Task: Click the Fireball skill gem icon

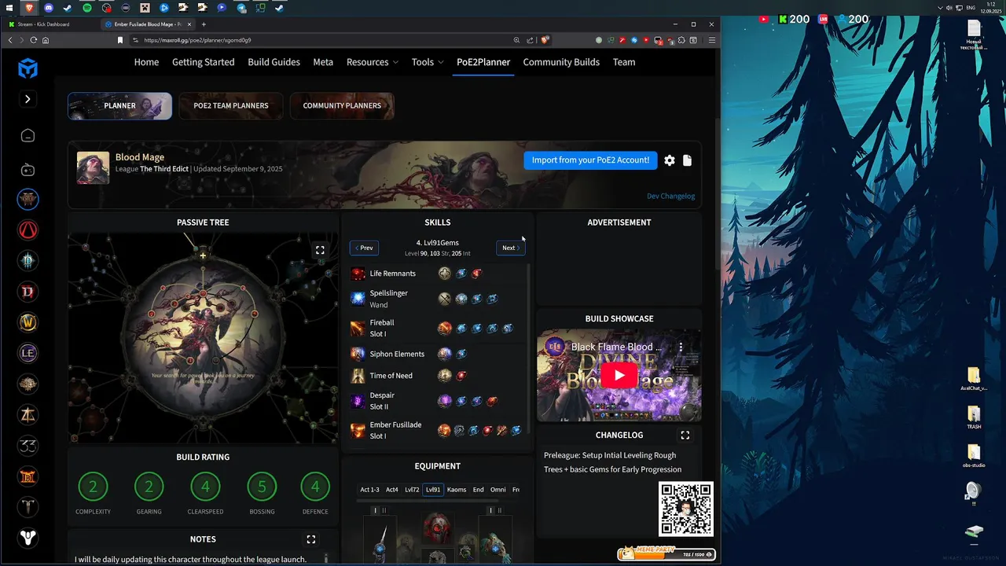Action: click(358, 328)
